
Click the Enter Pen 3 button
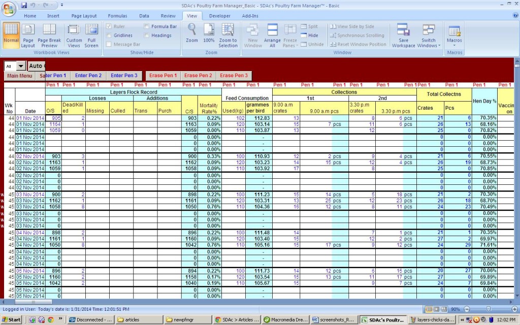coord(124,76)
